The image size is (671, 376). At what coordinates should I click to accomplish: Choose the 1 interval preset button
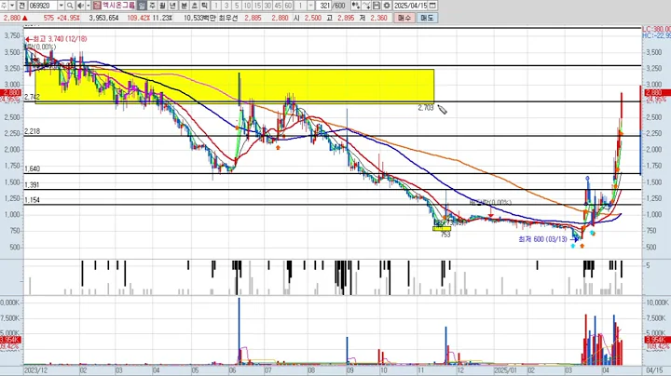pyautogui.click(x=216, y=6)
